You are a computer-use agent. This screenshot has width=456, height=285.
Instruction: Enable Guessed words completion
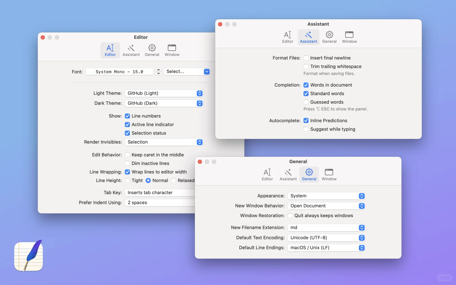[306, 102]
